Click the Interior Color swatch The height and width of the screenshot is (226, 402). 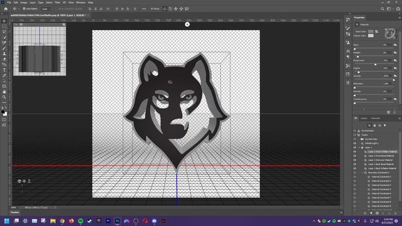(371, 36)
